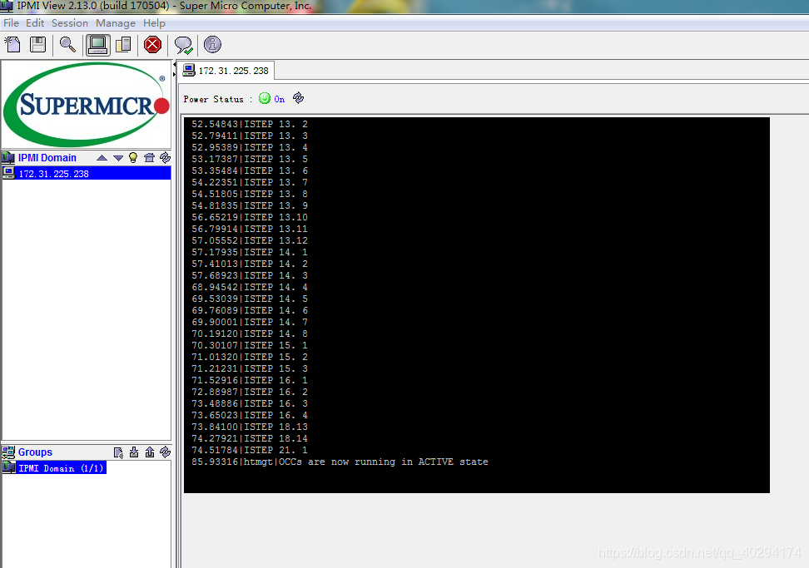
Task: Click the New file toolbar icon
Action: 12,45
